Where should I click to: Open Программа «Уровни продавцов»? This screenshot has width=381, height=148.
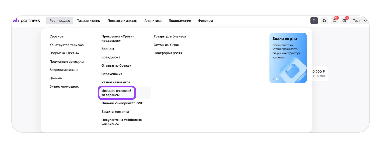coord(118,39)
